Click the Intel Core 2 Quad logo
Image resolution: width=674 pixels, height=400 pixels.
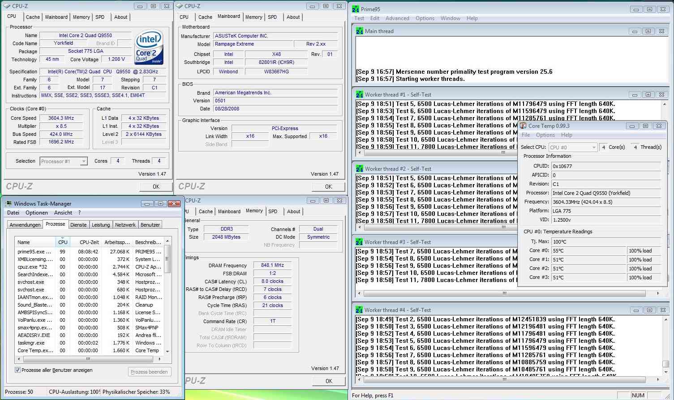pyautogui.click(x=149, y=47)
